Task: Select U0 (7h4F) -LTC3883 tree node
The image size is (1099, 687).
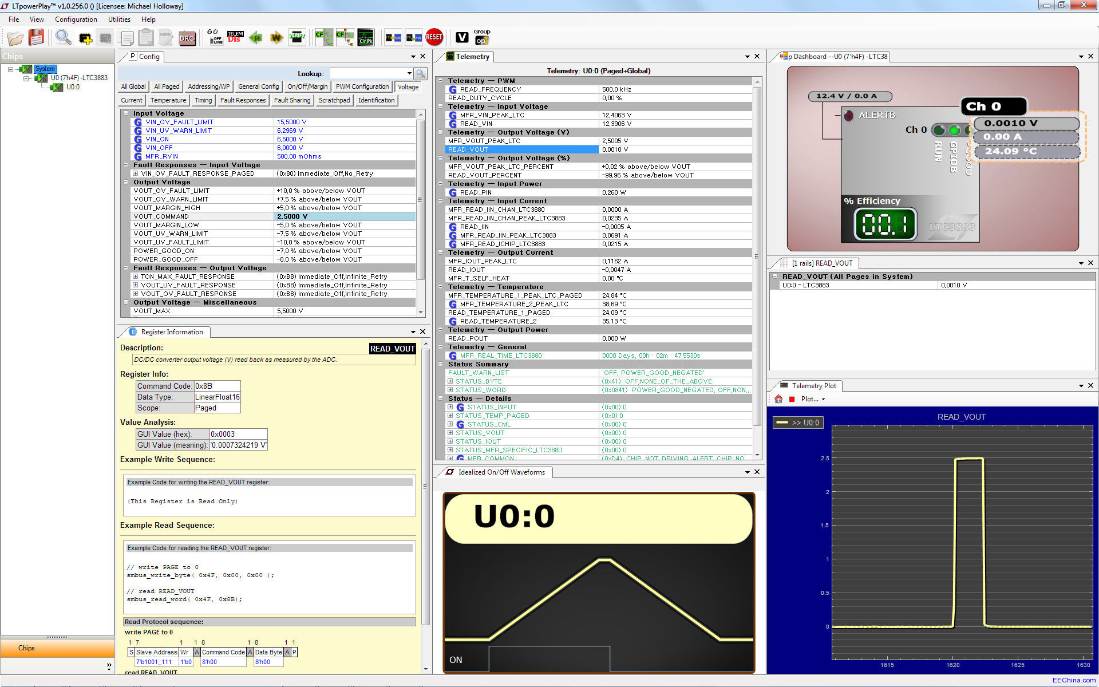Action: tap(79, 78)
